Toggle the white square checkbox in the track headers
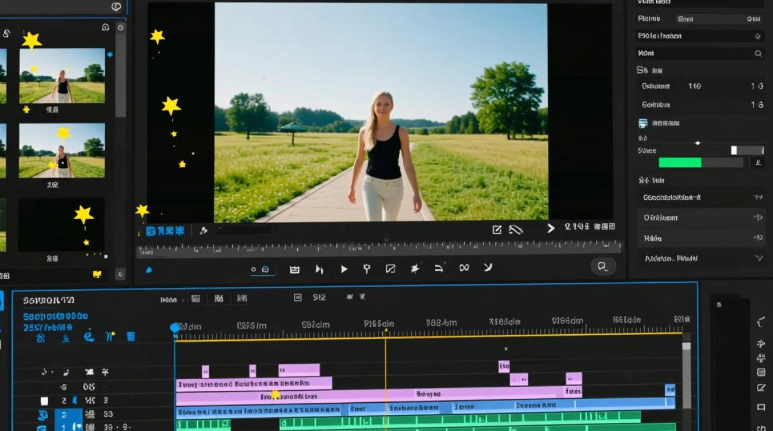The width and height of the screenshot is (773, 431). click(44, 401)
